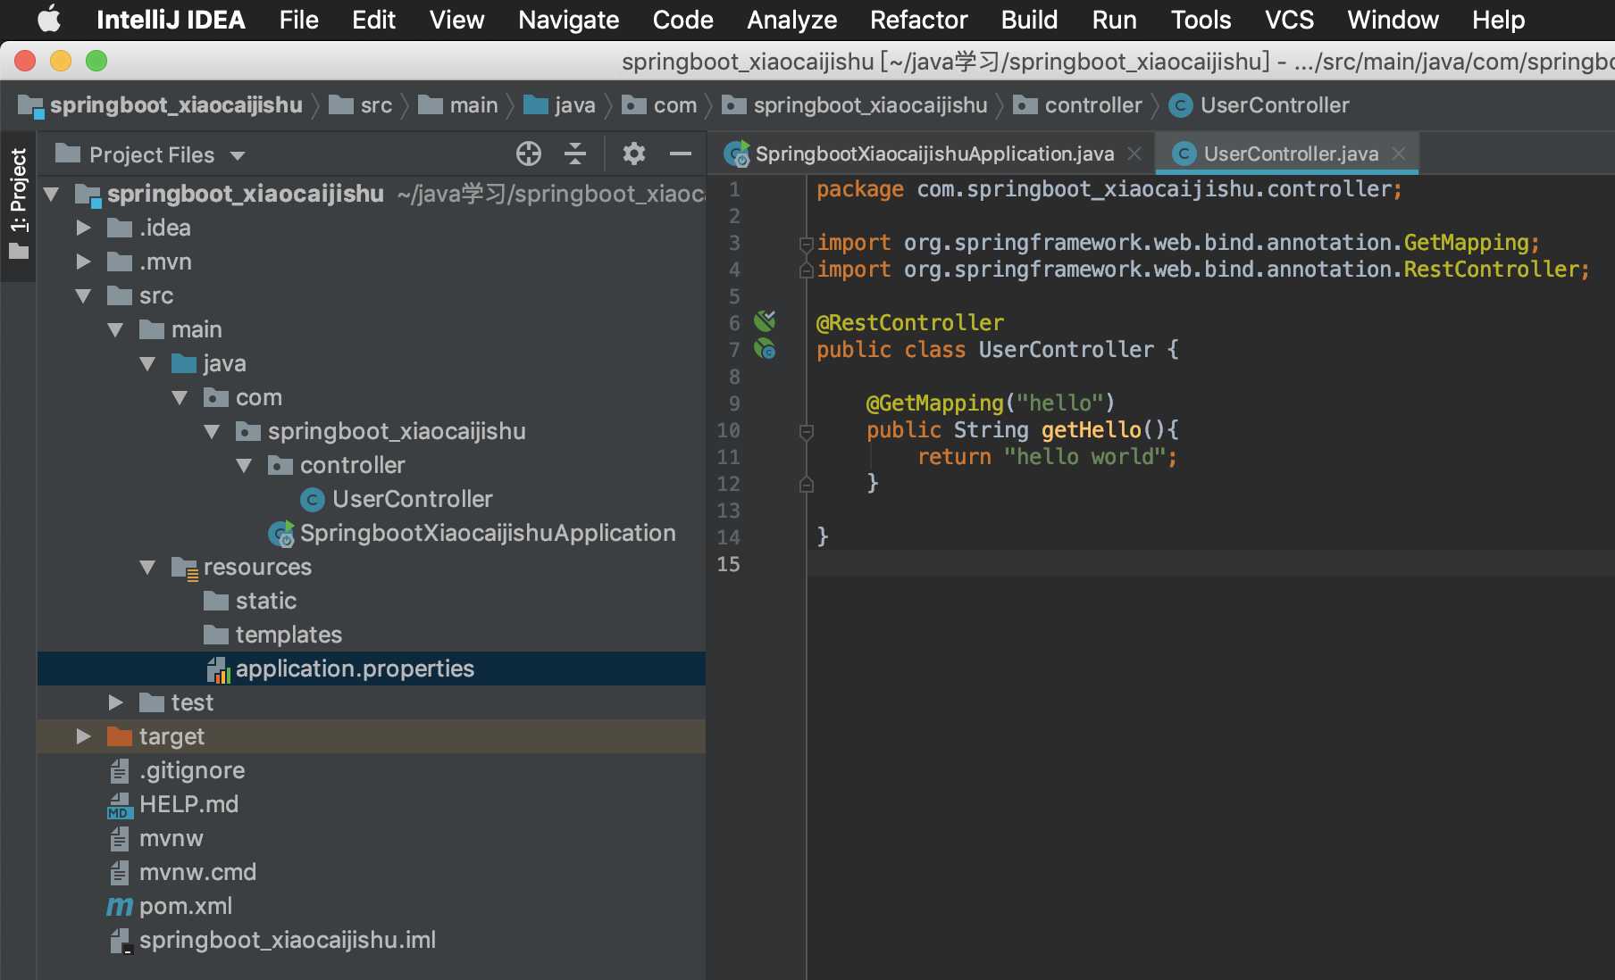The image size is (1615, 980).
Task: Click the HELP.md markdown file icon
Action: [120, 805]
